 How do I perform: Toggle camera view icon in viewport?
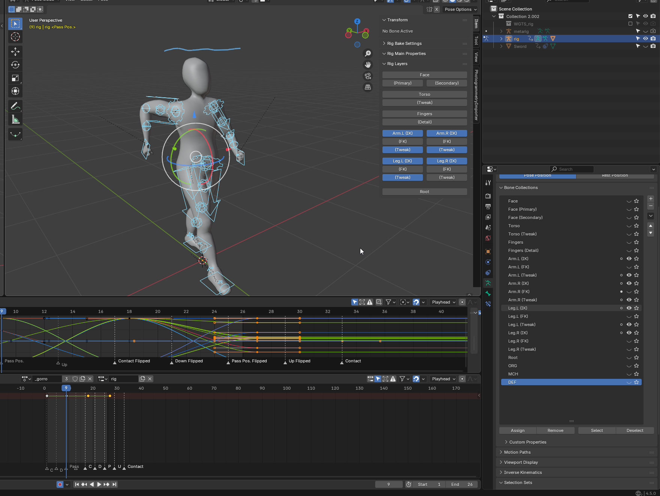[x=368, y=76]
